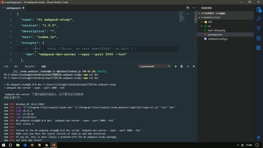The height and width of the screenshot is (148, 263).
Task: Switch to the Terminal panel tab
Action: coord(44,67)
